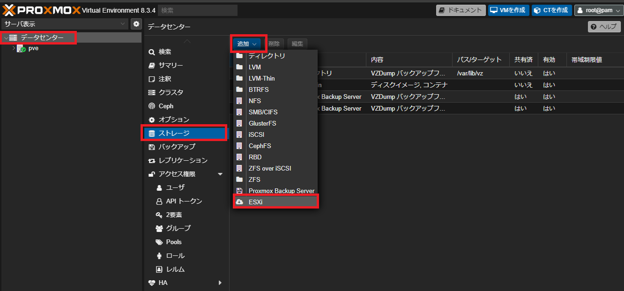Collapse the アクセス権限 permissions arrow
This screenshot has height=291, width=624.
220,174
